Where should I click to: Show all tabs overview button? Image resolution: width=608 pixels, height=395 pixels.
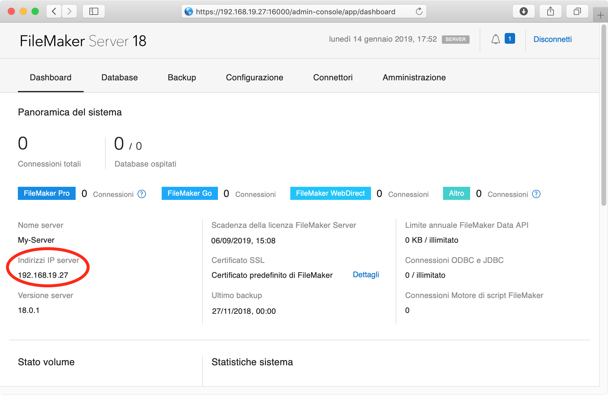click(577, 12)
